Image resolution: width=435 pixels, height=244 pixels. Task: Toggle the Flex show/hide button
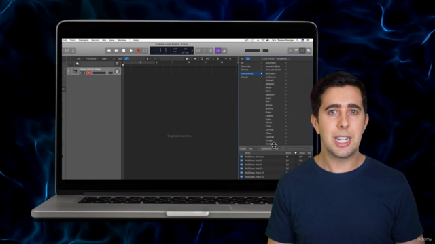point(120,59)
